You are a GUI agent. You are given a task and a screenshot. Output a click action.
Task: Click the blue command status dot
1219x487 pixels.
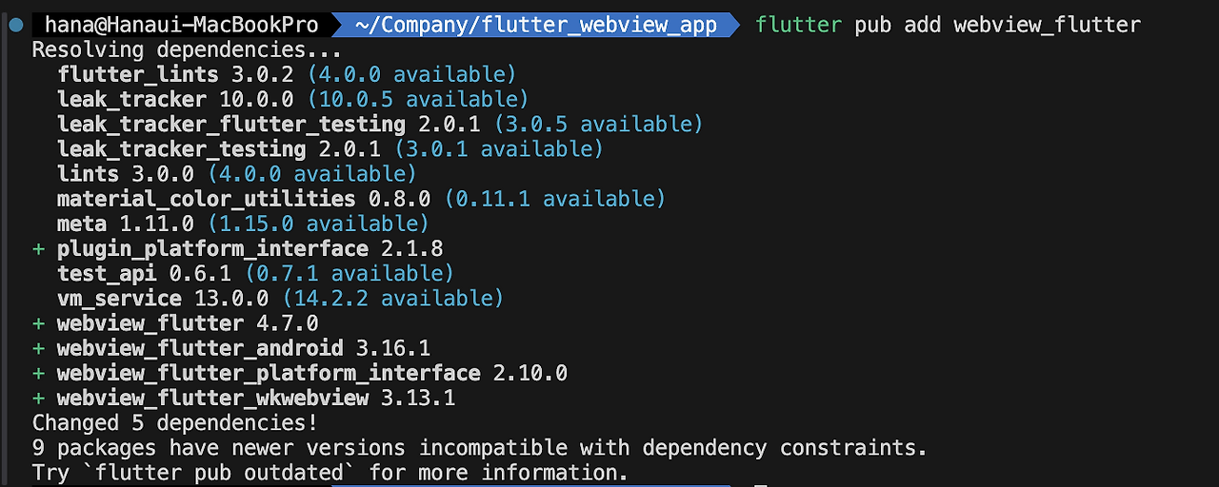pos(15,25)
